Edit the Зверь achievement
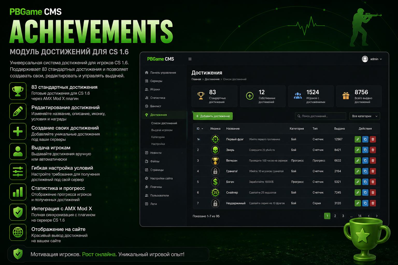398x265 pixels. (358, 150)
